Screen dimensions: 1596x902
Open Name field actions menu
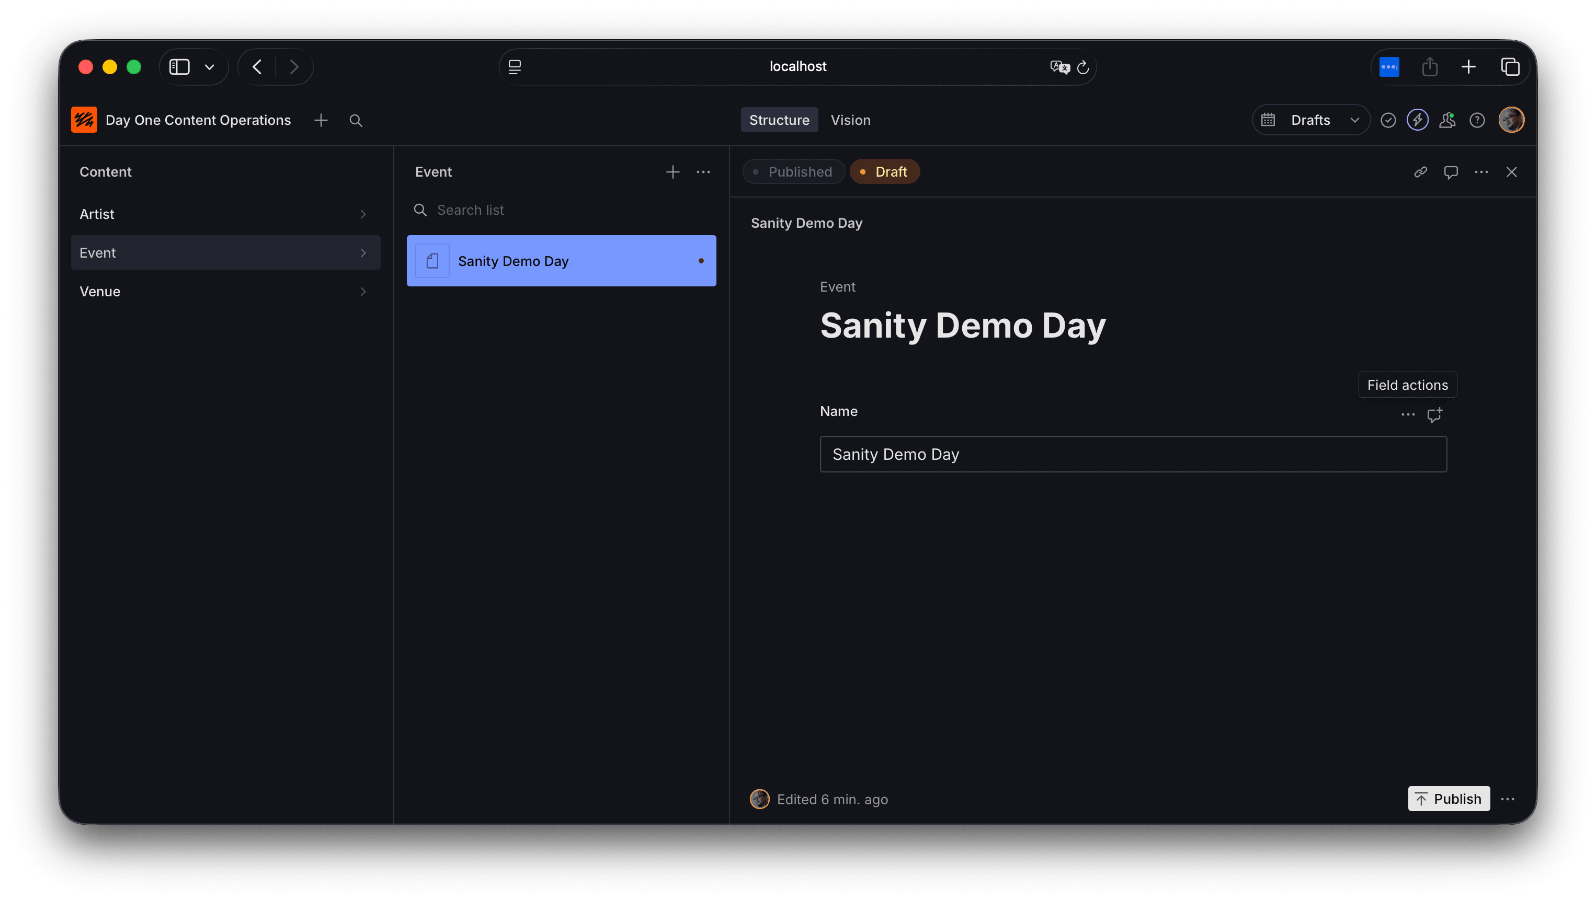(1407, 414)
